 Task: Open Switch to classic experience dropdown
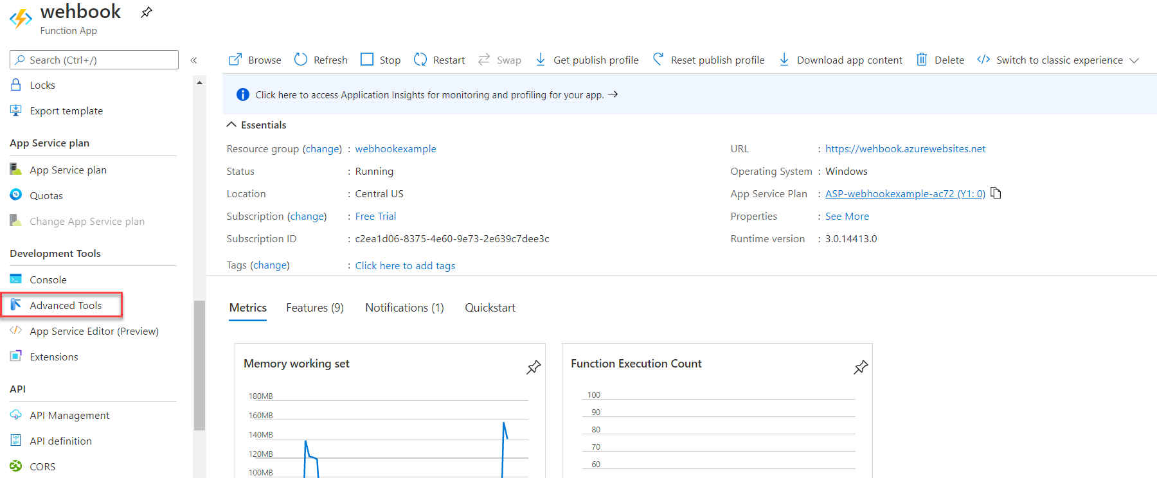(x=1058, y=60)
